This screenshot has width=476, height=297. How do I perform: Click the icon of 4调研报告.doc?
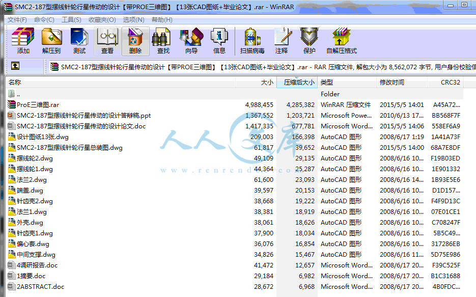click(x=12, y=265)
